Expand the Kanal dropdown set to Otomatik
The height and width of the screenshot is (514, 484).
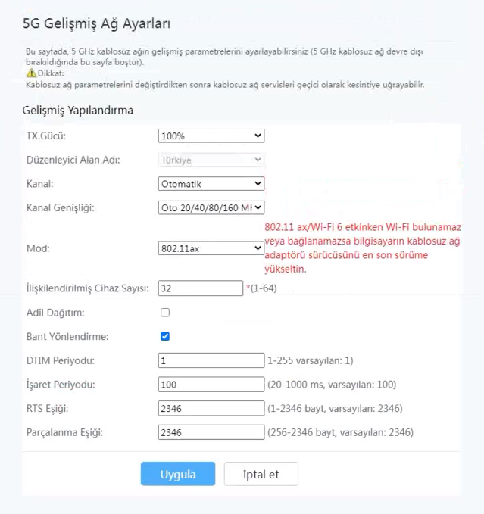point(211,183)
